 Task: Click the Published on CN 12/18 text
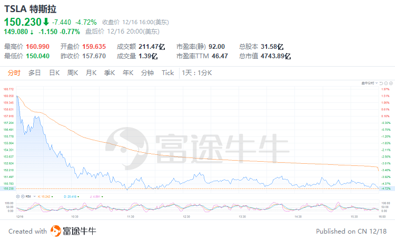351,231
